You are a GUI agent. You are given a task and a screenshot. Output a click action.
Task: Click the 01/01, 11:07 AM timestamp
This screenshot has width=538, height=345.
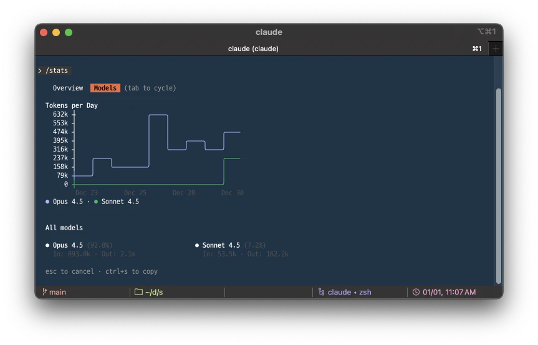coord(449,292)
